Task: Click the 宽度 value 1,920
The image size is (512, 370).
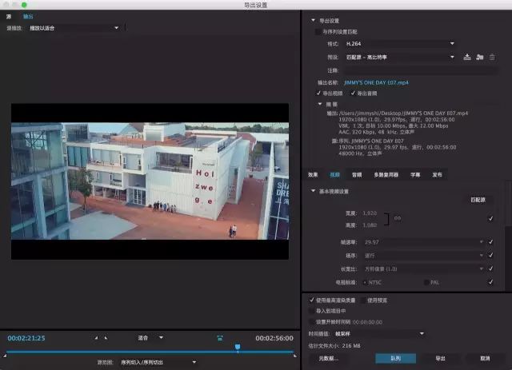Action: tap(370, 213)
